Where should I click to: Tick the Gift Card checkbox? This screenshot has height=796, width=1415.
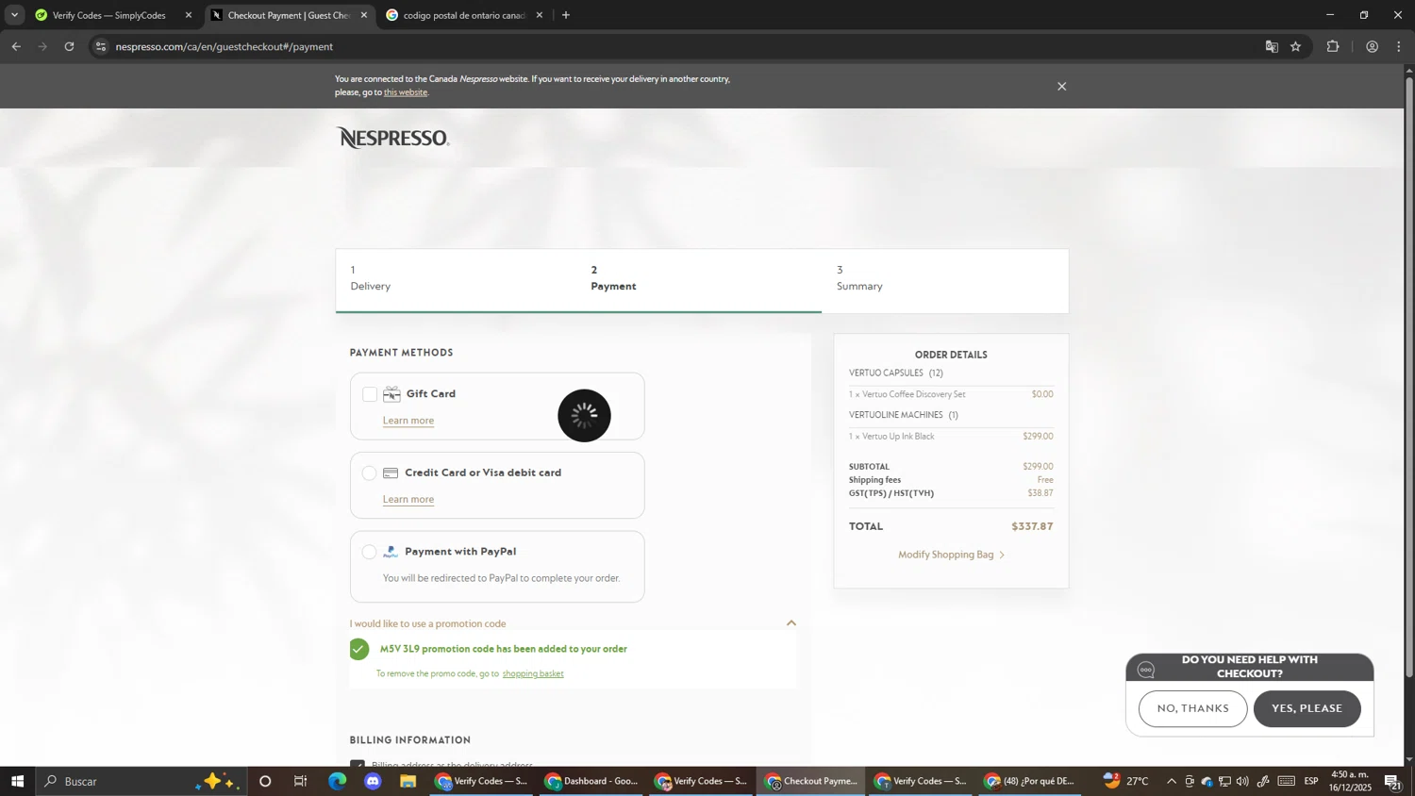(370, 394)
